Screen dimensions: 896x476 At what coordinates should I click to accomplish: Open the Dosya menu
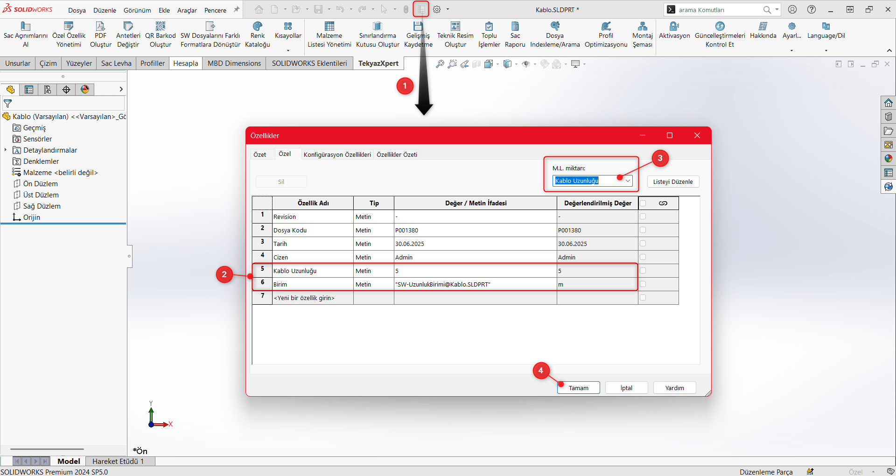click(77, 10)
